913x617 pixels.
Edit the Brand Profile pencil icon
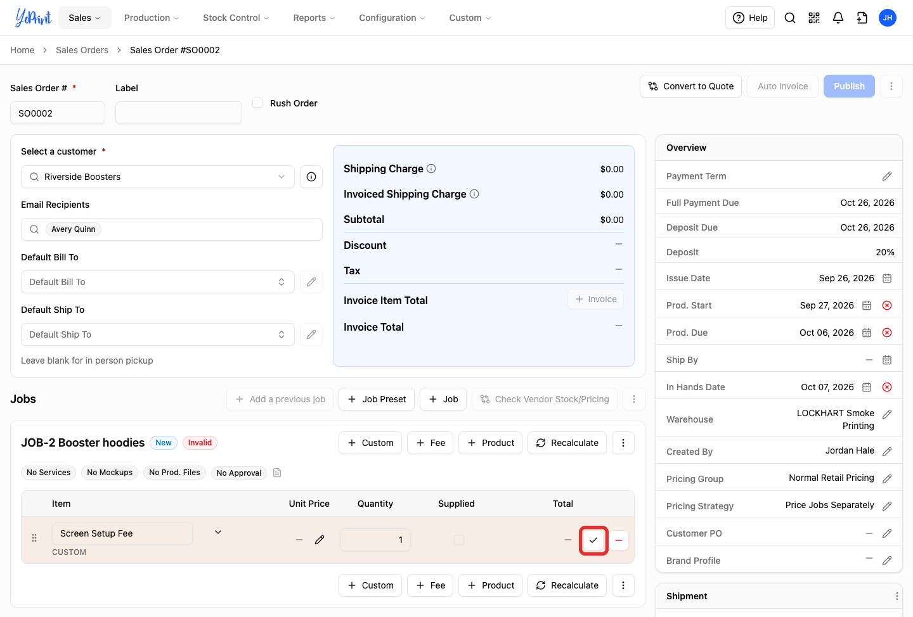[887, 561]
